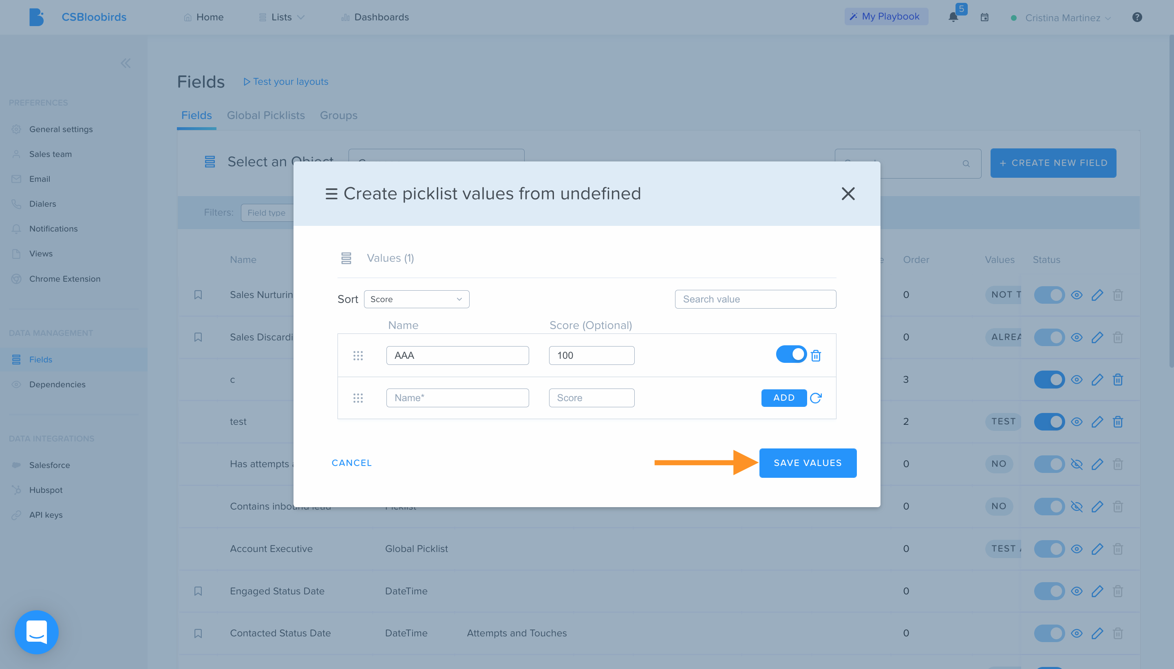Screen dimensions: 1174x669
Task: Click trash icon on Contacted Status Date row
Action: (1117, 633)
